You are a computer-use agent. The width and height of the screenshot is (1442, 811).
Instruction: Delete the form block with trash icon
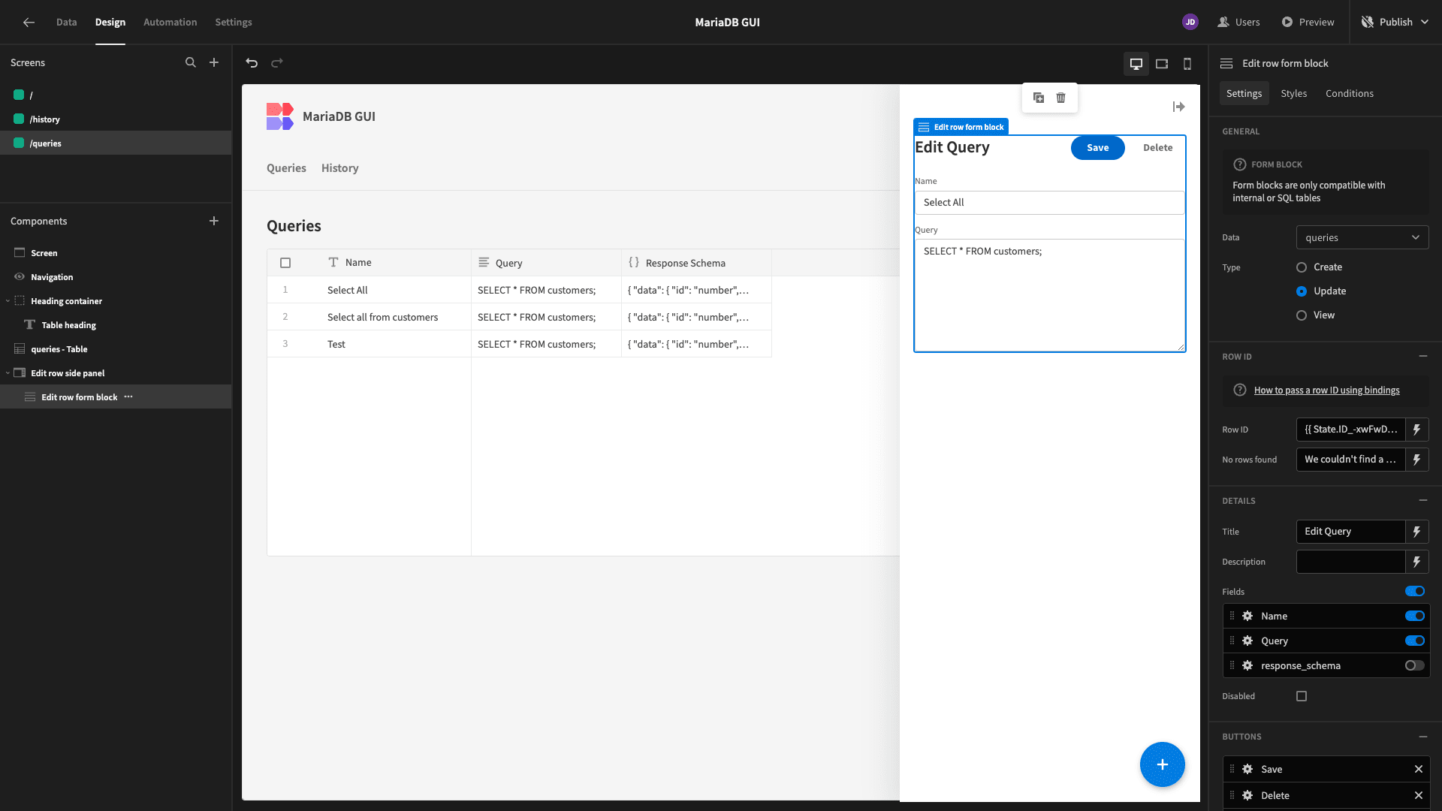coord(1061,98)
